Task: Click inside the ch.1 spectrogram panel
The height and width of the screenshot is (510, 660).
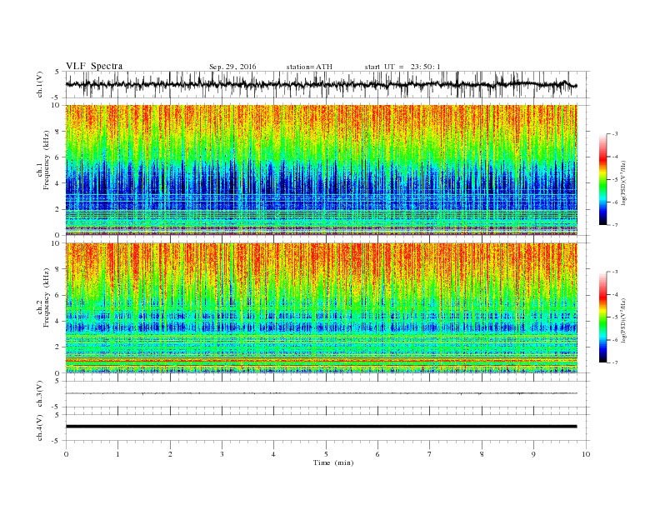Action: click(x=321, y=170)
